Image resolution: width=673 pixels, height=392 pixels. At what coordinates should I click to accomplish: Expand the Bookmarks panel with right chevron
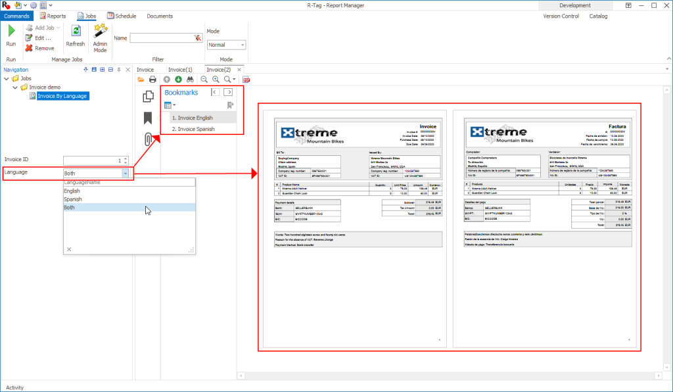228,92
